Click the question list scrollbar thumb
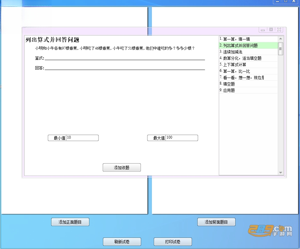 pyautogui.click(x=281, y=49)
